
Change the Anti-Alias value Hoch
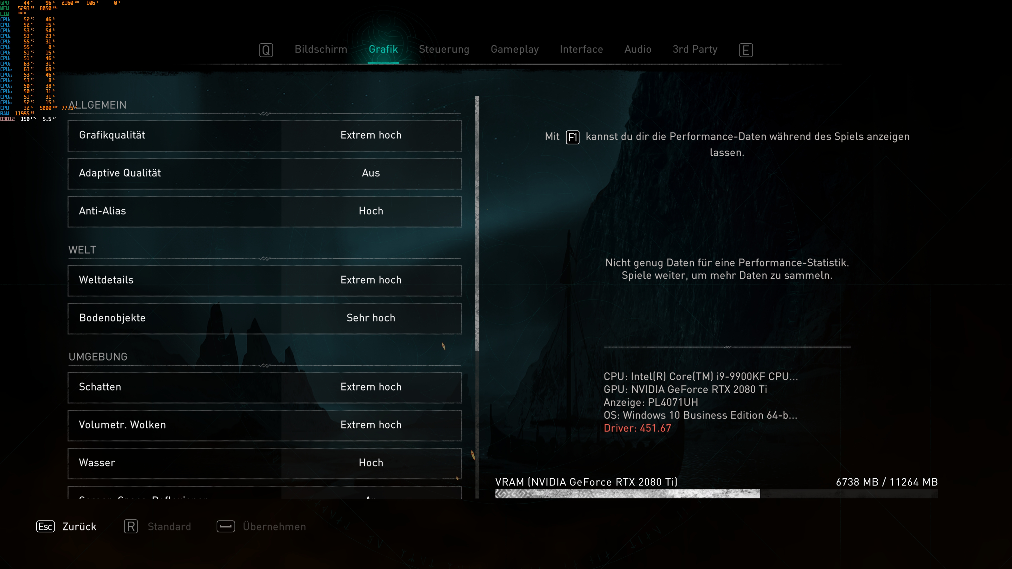coord(371,211)
